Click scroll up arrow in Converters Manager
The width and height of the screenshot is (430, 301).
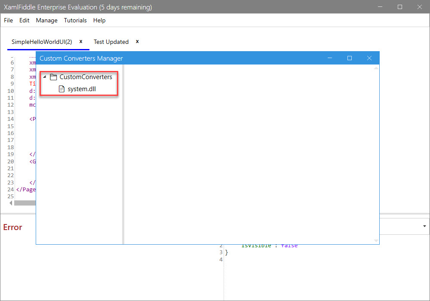376,68
